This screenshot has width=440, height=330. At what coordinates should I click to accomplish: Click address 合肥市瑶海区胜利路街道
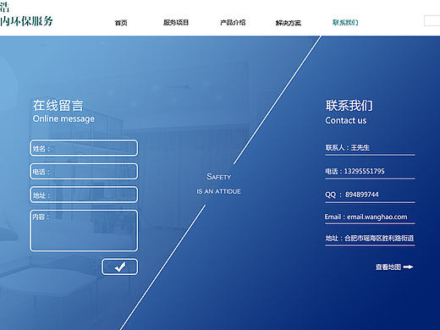click(379, 238)
